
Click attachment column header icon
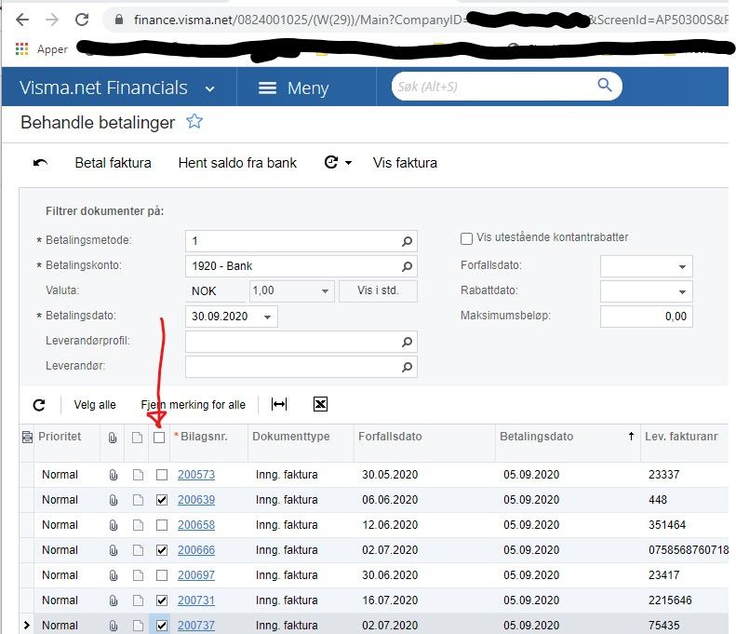coord(113,438)
